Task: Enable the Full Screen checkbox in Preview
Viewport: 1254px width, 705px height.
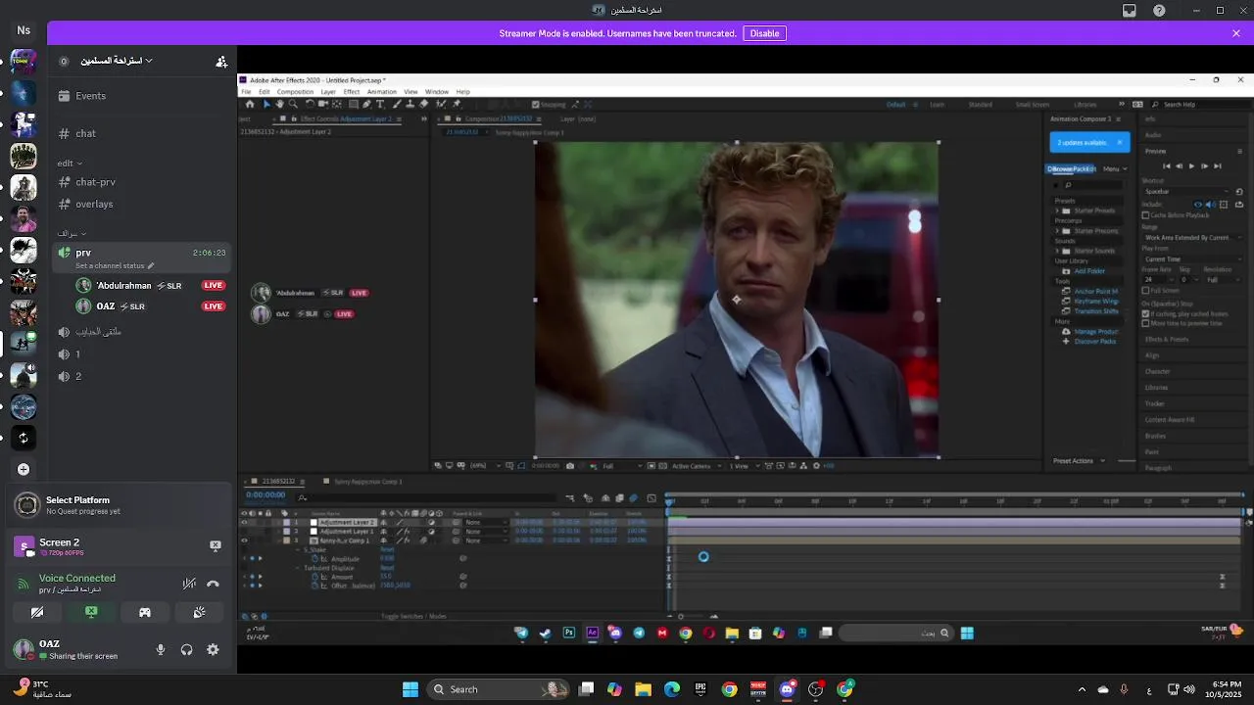Action: click(1145, 291)
